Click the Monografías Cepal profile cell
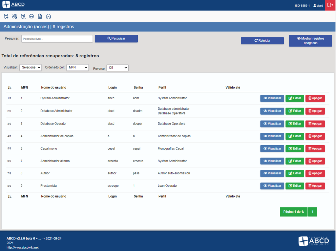The height and width of the screenshot is (251, 336). [x=171, y=148]
